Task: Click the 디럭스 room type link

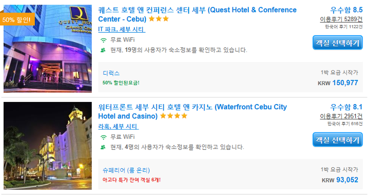Action: pos(111,73)
